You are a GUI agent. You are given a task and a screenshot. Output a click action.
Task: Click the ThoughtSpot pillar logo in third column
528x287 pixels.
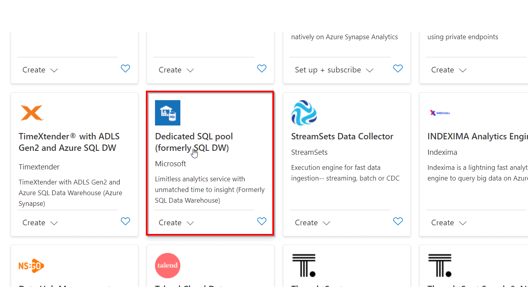pos(304,266)
